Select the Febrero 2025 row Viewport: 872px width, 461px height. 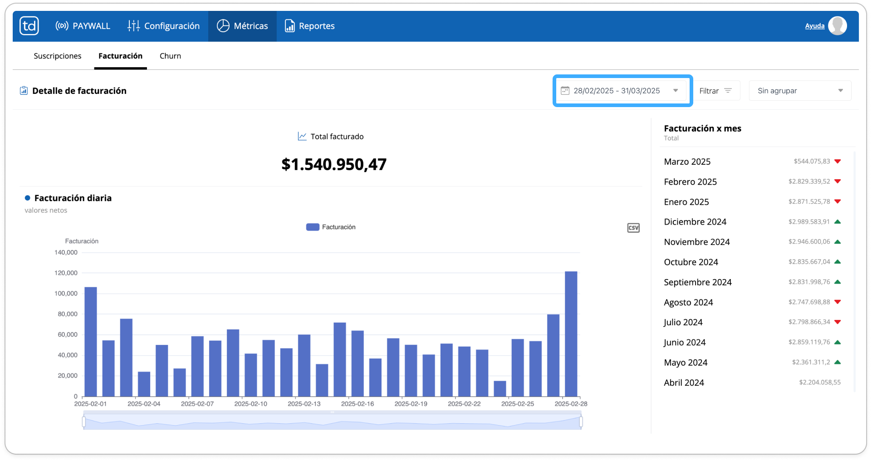(x=752, y=181)
